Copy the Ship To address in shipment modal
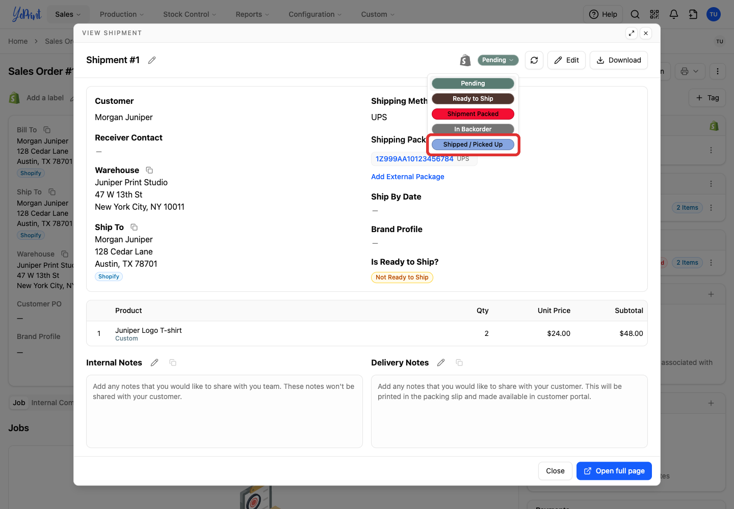Screen dimensions: 734x509 pyautogui.click(x=134, y=227)
